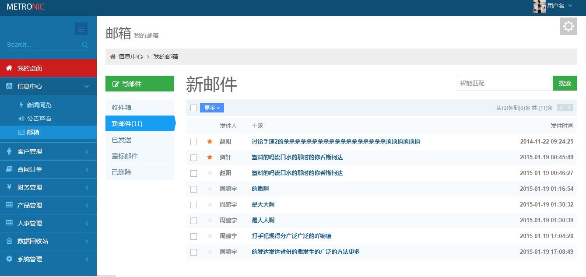Click the home icon in the breadcrumb
586x277 pixels.
point(113,56)
